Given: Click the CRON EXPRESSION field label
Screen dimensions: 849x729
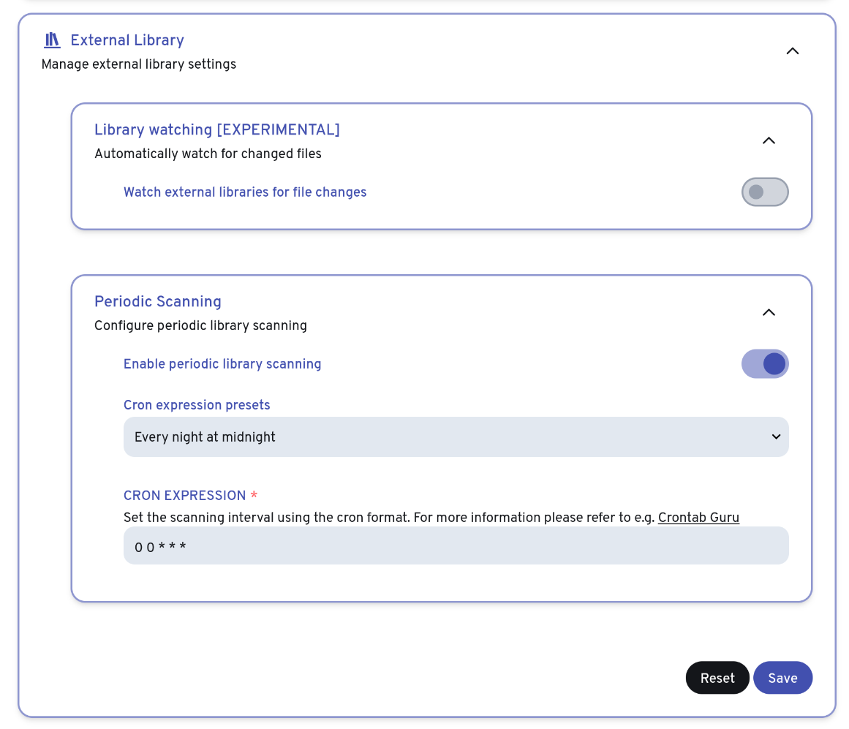Looking at the screenshot, I should pyautogui.click(x=184, y=496).
